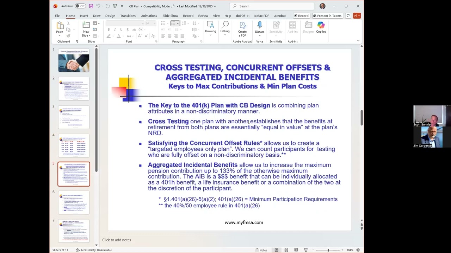Open the File menu
451x253 pixels.
tap(57, 16)
